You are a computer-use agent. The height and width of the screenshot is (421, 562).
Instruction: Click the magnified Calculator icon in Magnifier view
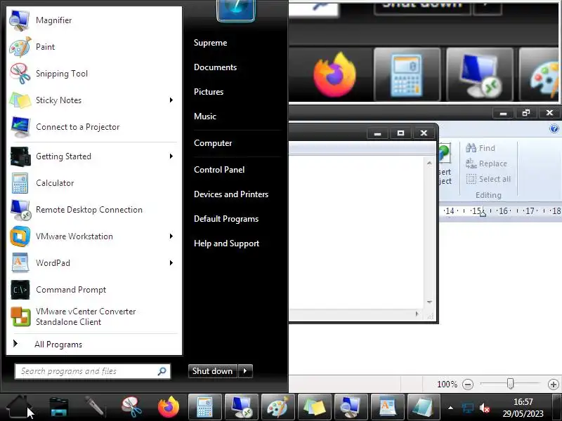click(x=407, y=74)
